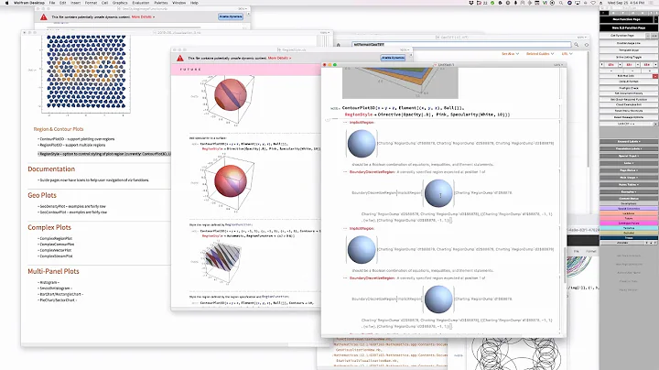The width and height of the screenshot is (659, 370).
Task: Expand the Notes Tables palette section
Action: pos(628,185)
